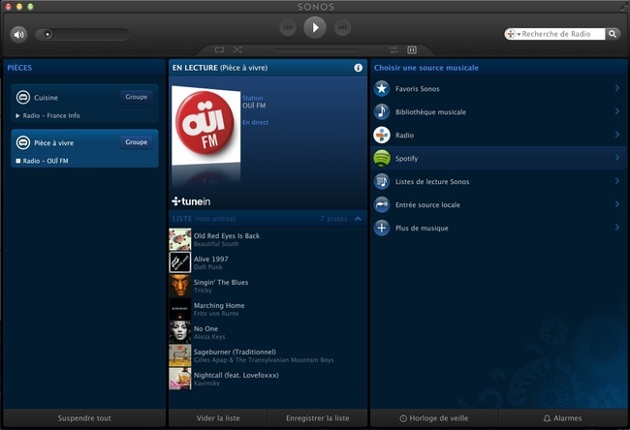Open Bibliothèque musicale source
The width and height of the screenshot is (630, 430).
click(x=498, y=112)
